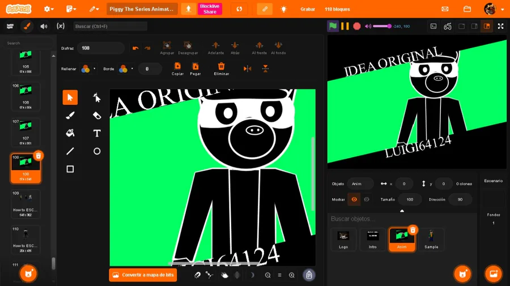Stop the project with red button
Screen dimensions: 510x286
point(357,26)
